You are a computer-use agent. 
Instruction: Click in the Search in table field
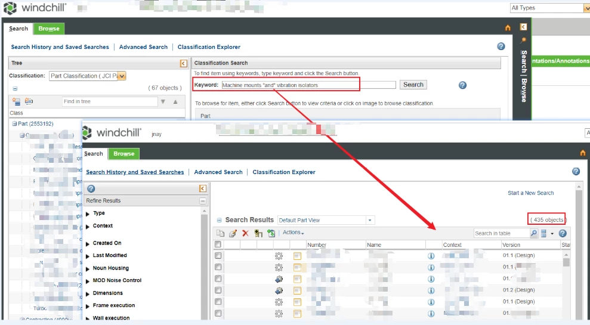point(502,233)
